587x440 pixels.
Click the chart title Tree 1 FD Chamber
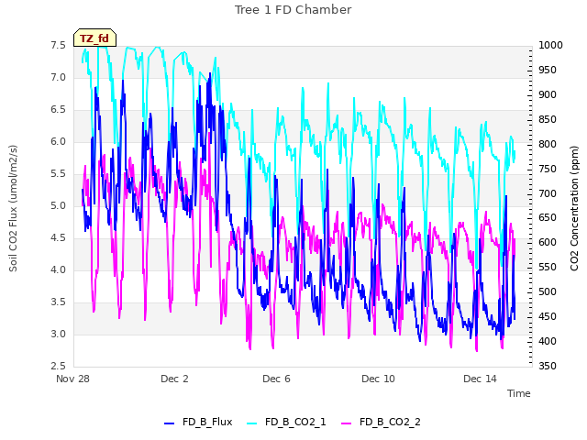(x=293, y=10)
